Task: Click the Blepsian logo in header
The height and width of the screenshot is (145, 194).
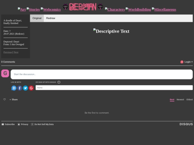Action: coord(83,7)
